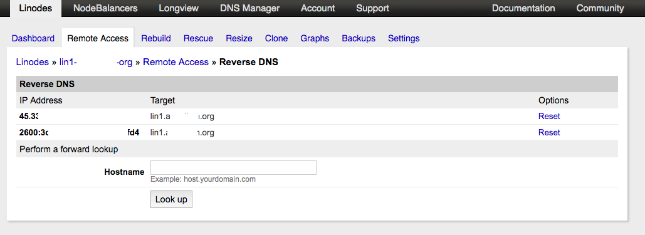This screenshot has height=235, width=645.
Task: Open the Rescue sub-tab
Action: click(x=198, y=38)
